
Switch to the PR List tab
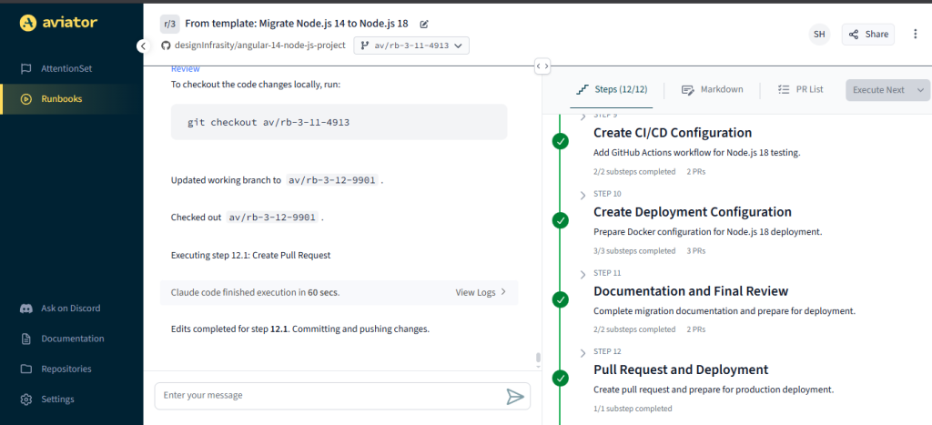(801, 89)
